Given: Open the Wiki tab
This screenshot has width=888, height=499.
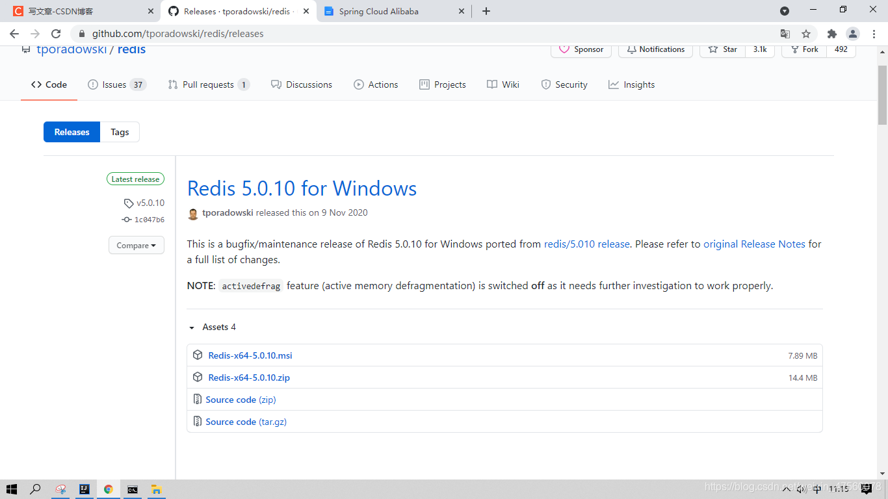Looking at the screenshot, I should point(503,84).
